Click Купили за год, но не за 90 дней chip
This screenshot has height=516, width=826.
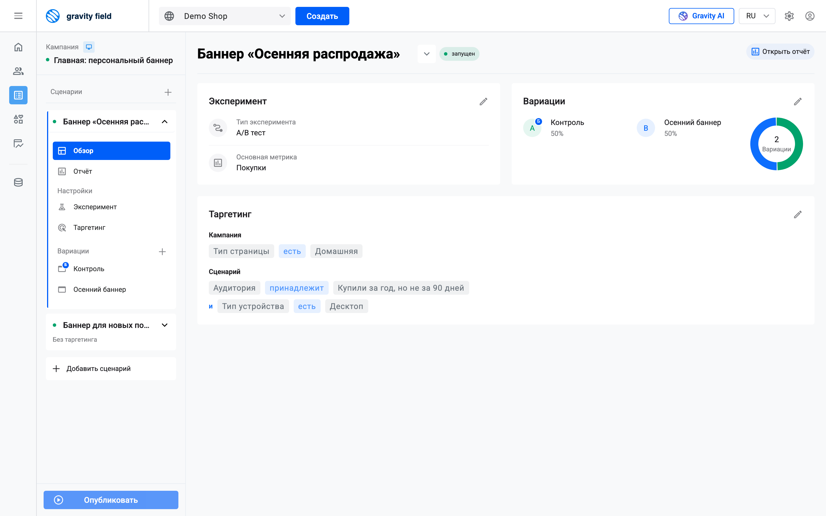(401, 288)
